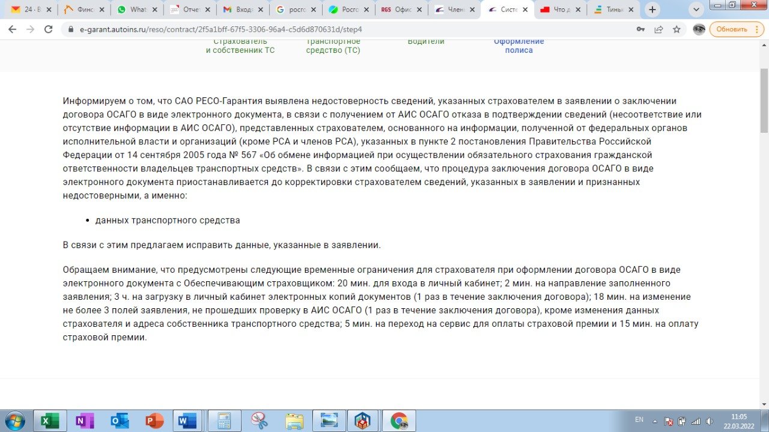Open the picture viewer taskbar icon
Viewport: 769px width, 432px height.
pyautogui.click(x=329, y=421)
